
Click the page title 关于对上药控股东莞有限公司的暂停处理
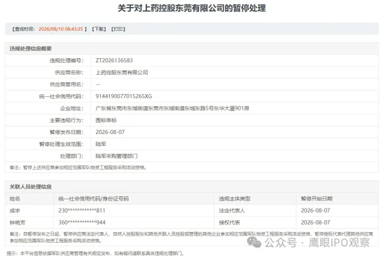coord(192,8)
